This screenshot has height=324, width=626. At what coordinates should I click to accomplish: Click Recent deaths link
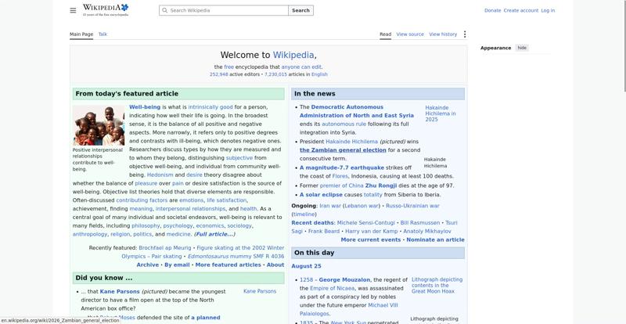(x=312, y=222)
